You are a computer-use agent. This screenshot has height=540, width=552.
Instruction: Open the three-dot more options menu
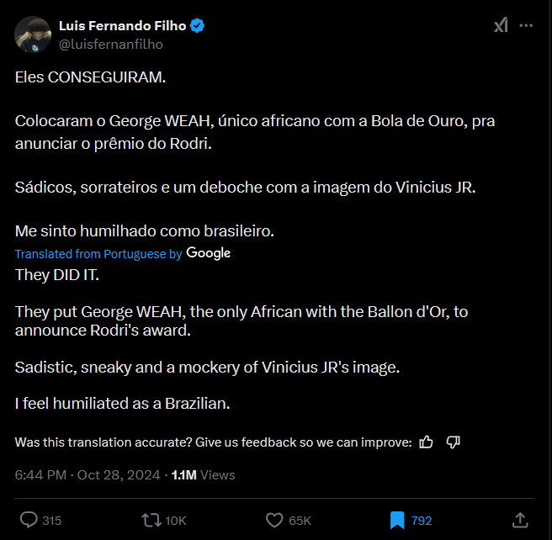tap(527, 26)
